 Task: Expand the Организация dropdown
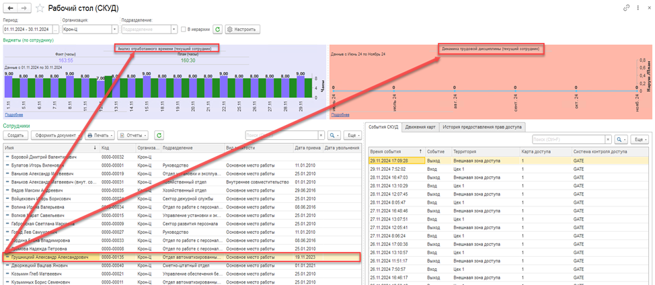(114, 30)
